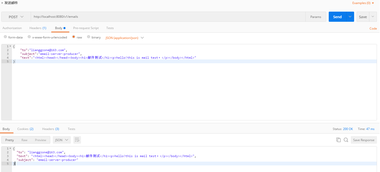Collapse response JSON at line 1 fold arrow
The height and width of the screenshot is (172, 380).
[x=10, y=148]
